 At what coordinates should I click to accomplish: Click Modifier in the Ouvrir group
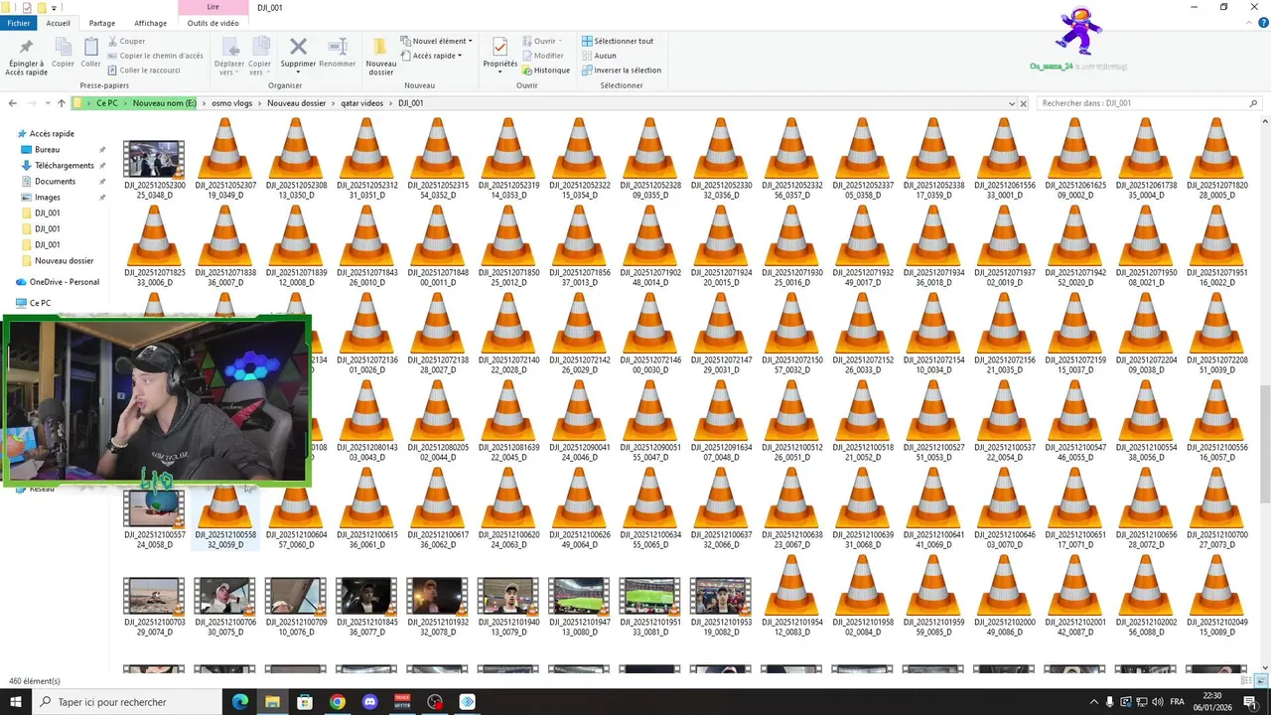pyautogui.click(x=543, y=56)
